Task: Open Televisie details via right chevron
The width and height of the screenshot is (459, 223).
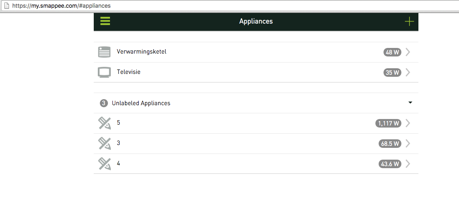Action: (408, 72)
